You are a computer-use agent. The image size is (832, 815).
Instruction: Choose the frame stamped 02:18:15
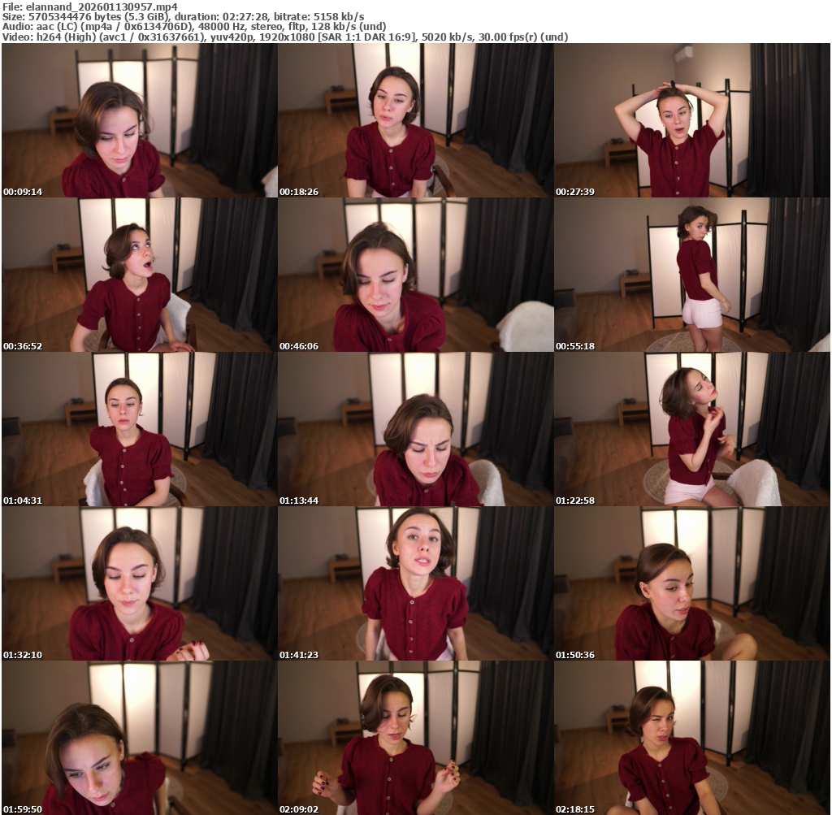tap(692, 738)
